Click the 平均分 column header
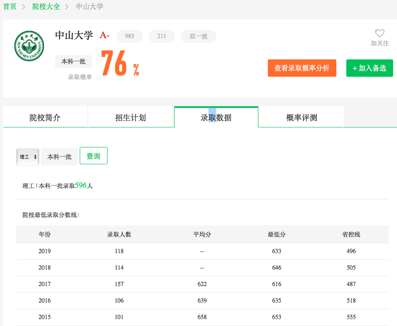Viewport: 397px width, 326px height. (x=202, y=234)
